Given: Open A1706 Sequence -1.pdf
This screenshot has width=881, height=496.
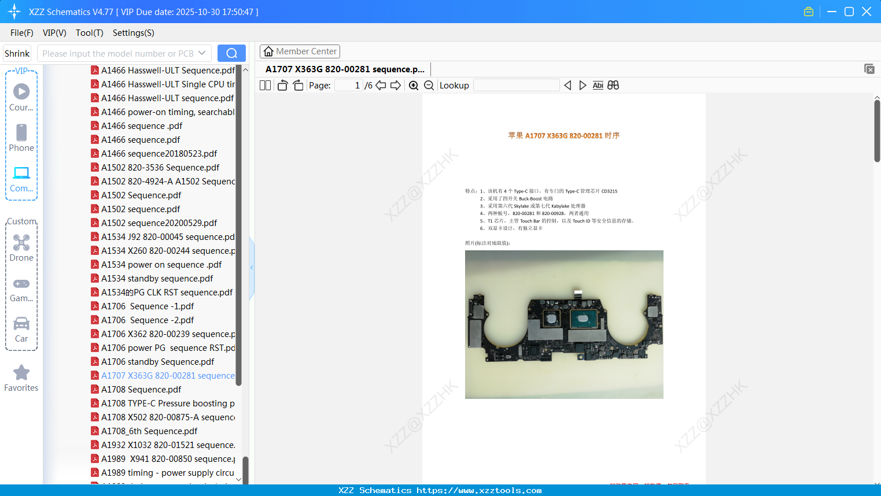Looking at the screenshot, I should [142, 306].
